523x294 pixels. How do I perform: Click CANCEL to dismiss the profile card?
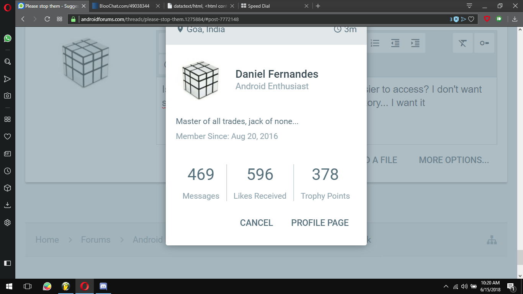(256, 223)
